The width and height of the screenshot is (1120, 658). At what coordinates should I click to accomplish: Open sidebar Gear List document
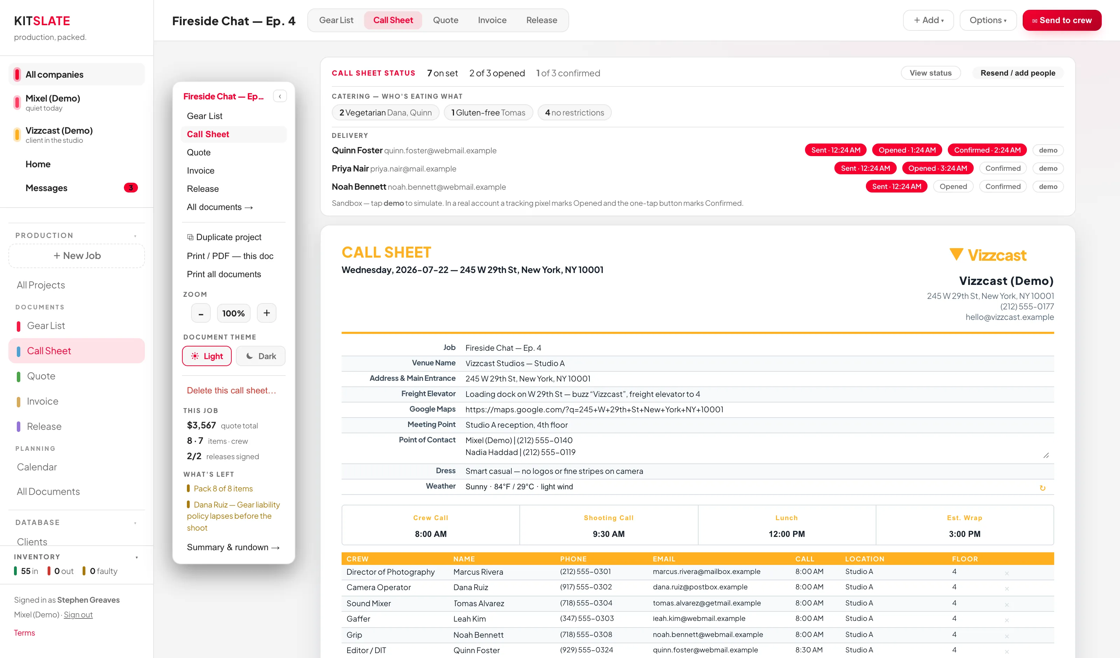[76, 326]
